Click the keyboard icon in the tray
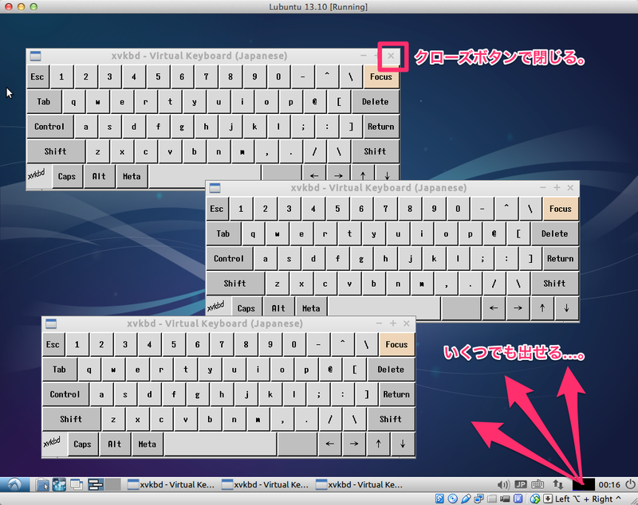Viewport: 638px width, 505px height. click(538, 484)
